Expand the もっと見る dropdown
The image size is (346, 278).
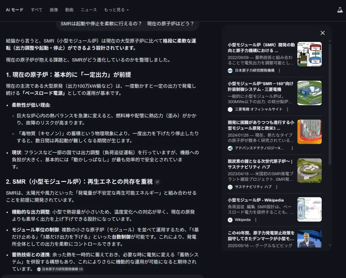click(116, 10)
